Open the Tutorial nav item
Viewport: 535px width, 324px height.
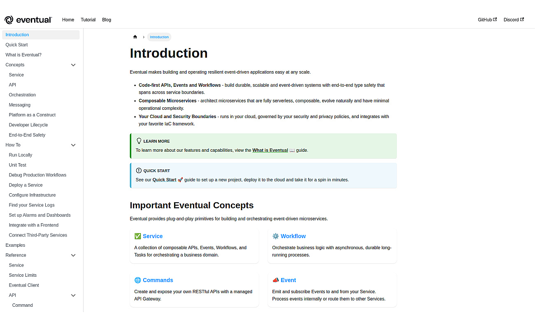tap(88, 20)
